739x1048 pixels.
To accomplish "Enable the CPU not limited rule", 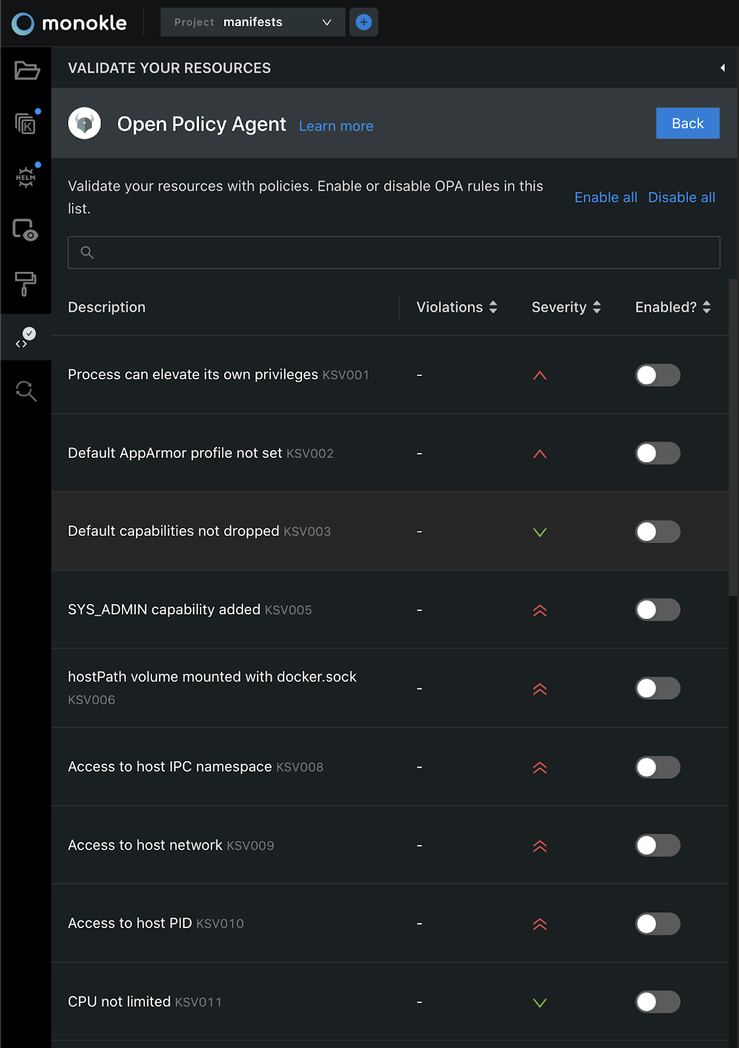I will [658, 1002].
